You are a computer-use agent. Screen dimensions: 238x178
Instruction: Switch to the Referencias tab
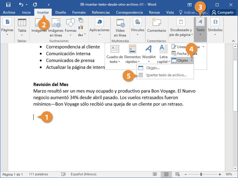coord(101,13)
